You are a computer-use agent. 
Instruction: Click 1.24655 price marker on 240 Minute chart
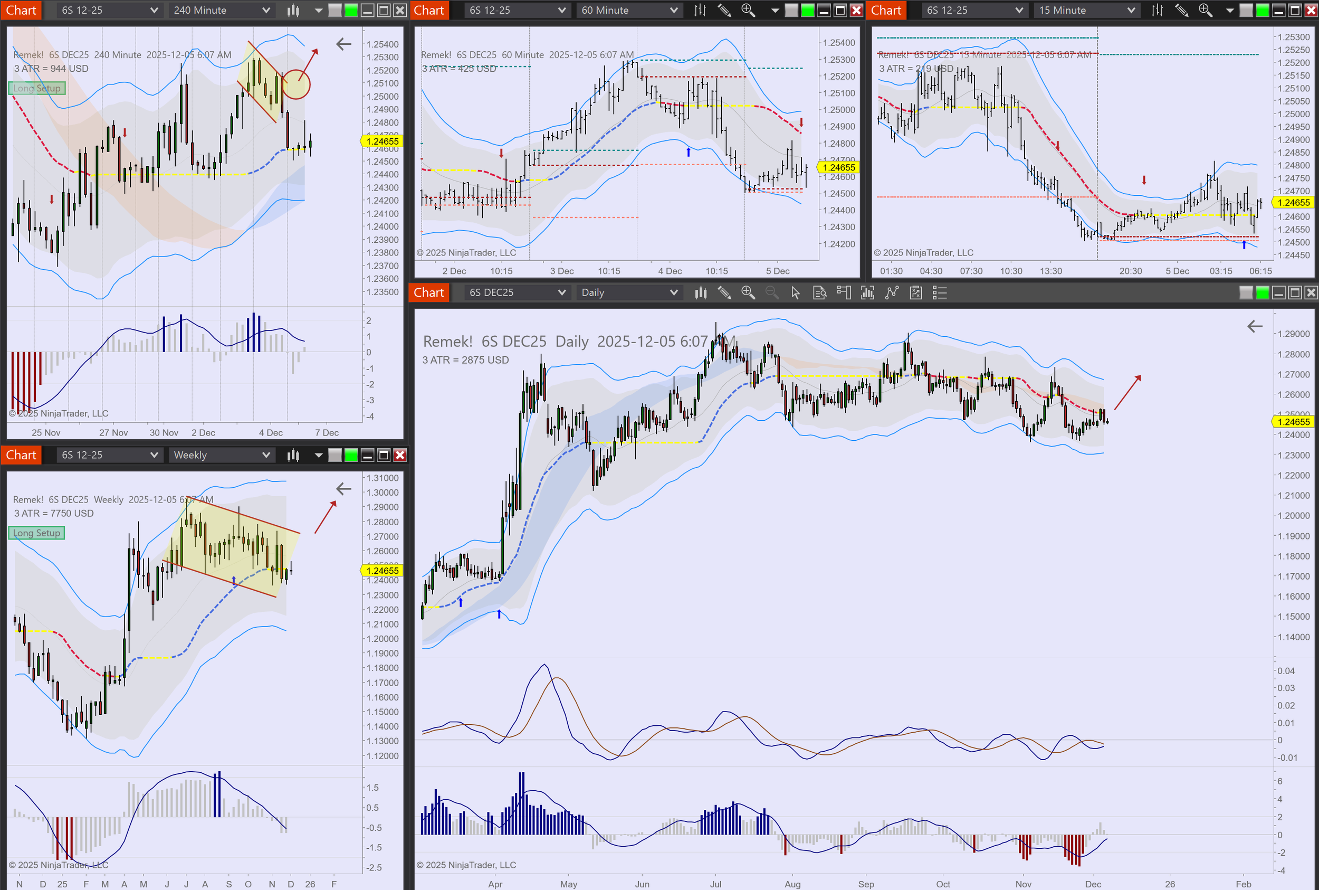[382, 141]
